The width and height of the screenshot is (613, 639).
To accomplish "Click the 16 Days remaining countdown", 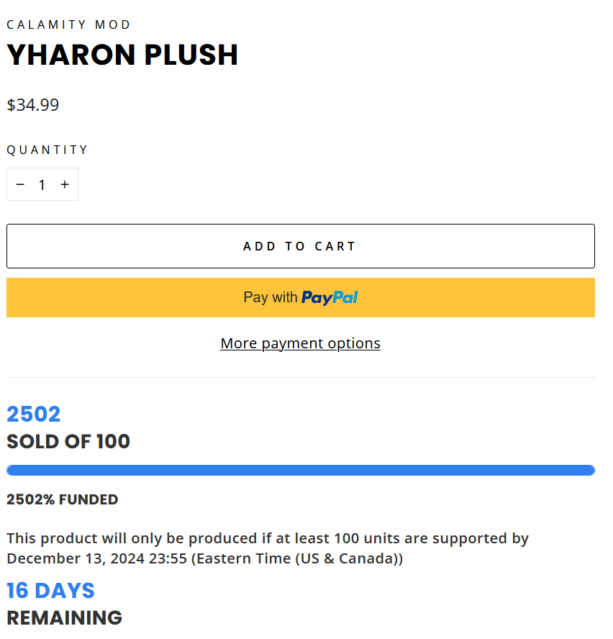I will coord(50,591).
